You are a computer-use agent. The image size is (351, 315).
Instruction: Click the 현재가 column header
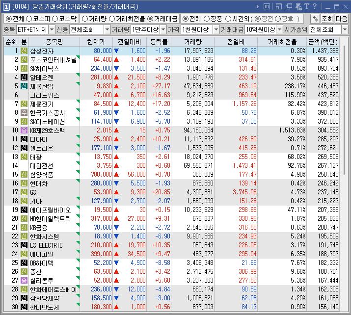click(96, 42)
